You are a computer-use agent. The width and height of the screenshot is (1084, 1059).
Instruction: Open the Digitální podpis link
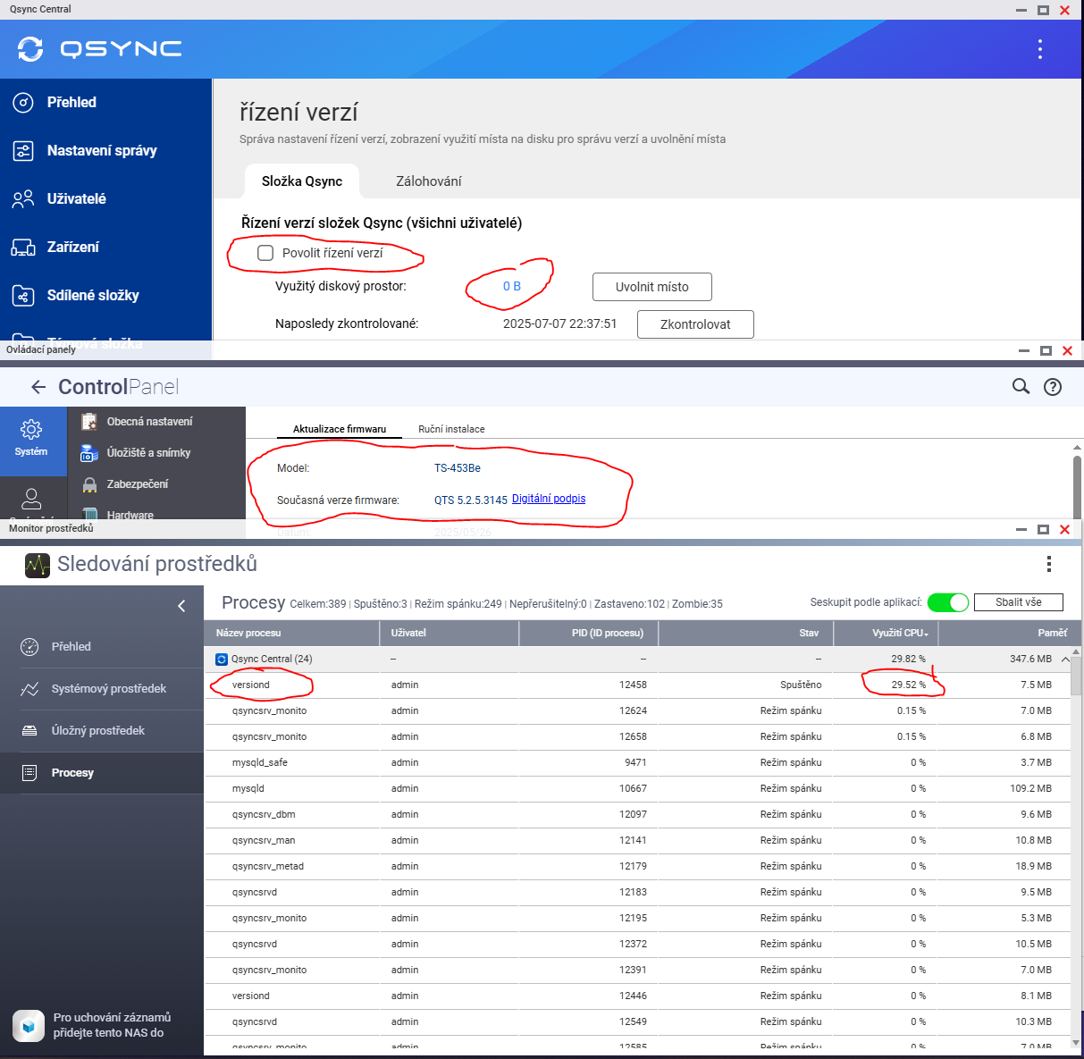click(x=549, y=499)
